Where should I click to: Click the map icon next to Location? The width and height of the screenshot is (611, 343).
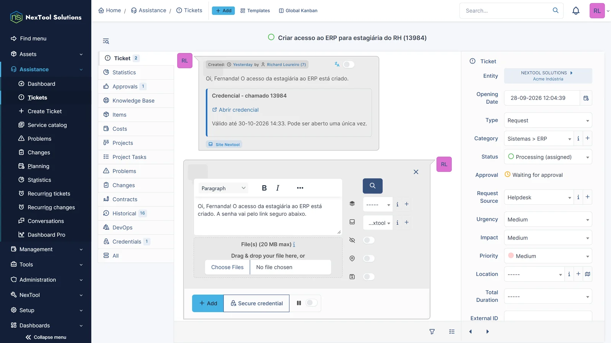(588, 274)
